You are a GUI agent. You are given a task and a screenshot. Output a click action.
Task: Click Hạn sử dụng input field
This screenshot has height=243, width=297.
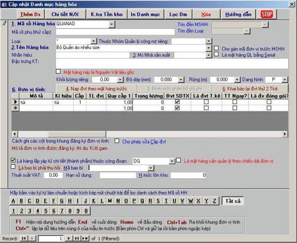tap(118, 175)
